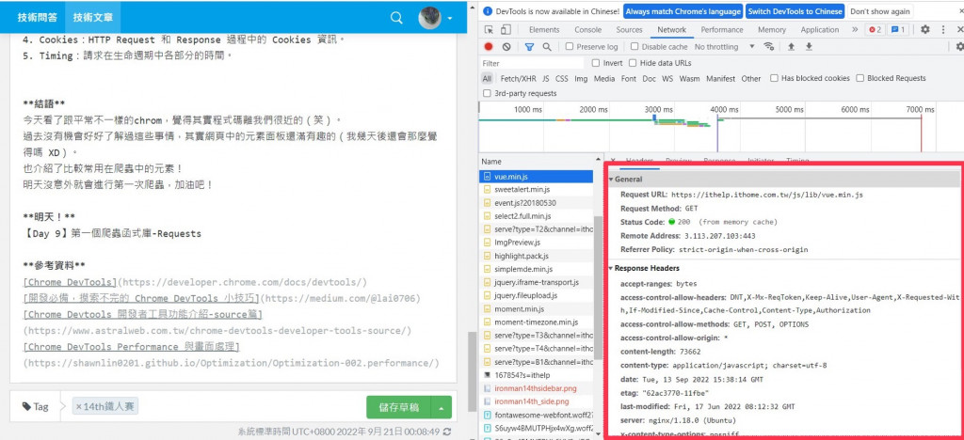This screenshot has width=964, height=440.
Task: Open dropdown arrow beside 儲存草稿
Action: point(442,407)
